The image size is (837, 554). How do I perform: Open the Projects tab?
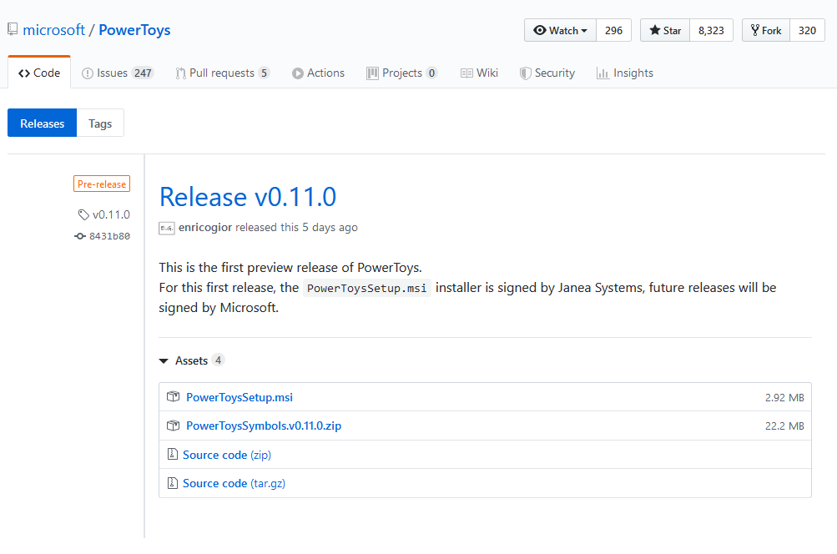402,73
